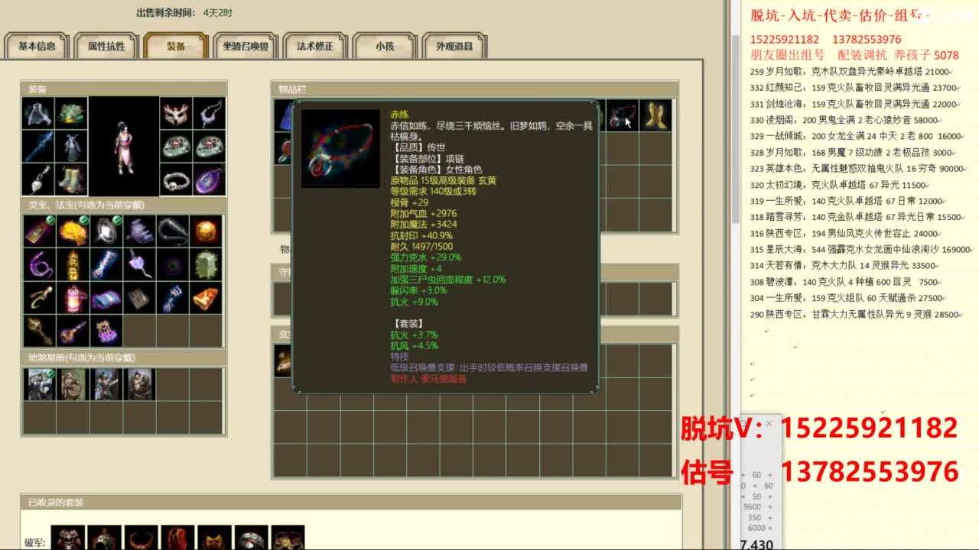This screenshot has width=979, height=550.
Task: Click listing 315 星辰大海 in the document
Action: click(861, 250)
